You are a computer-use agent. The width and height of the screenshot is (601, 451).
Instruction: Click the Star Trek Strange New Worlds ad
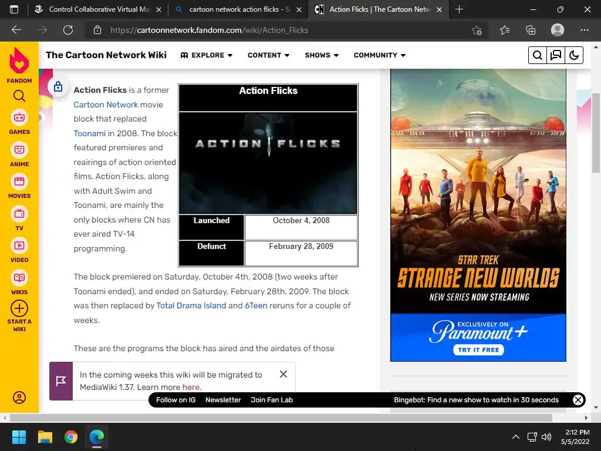coord(478,215)
